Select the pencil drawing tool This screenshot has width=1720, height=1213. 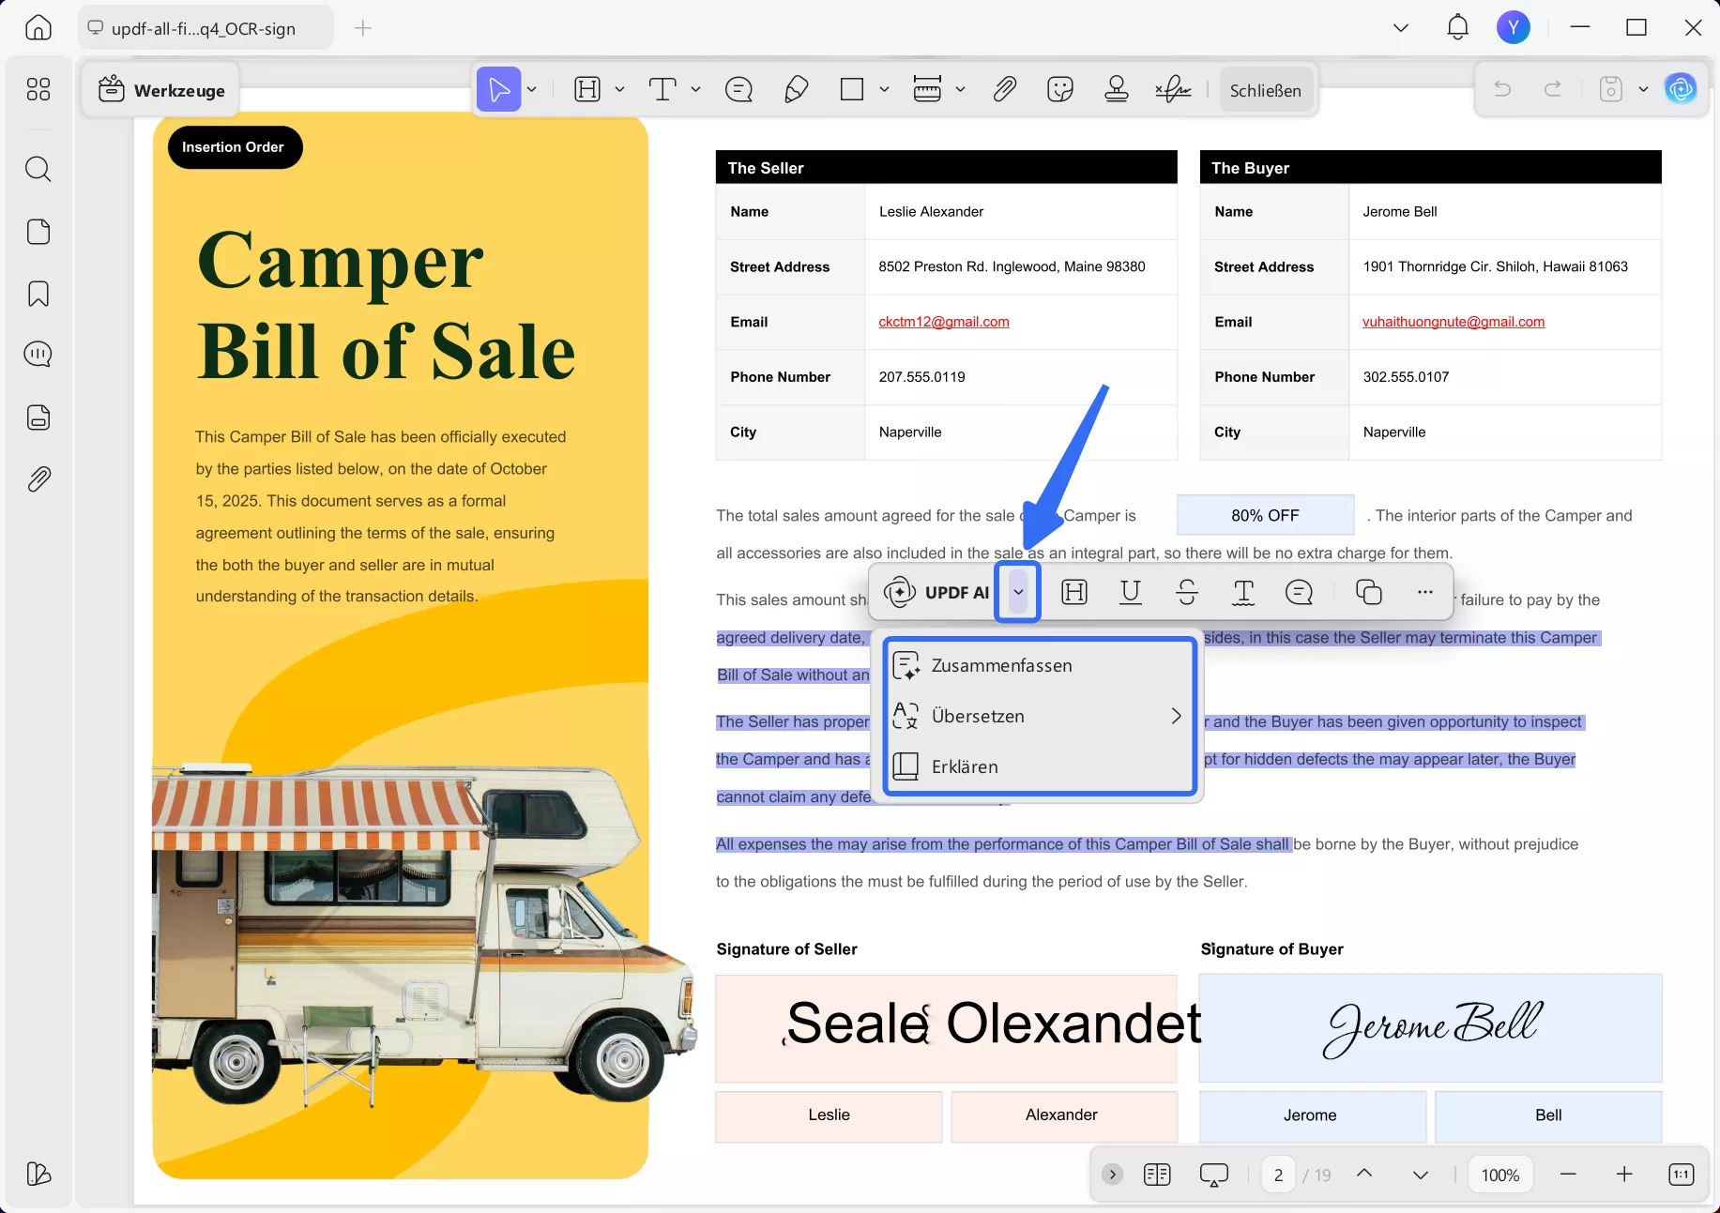796,90
